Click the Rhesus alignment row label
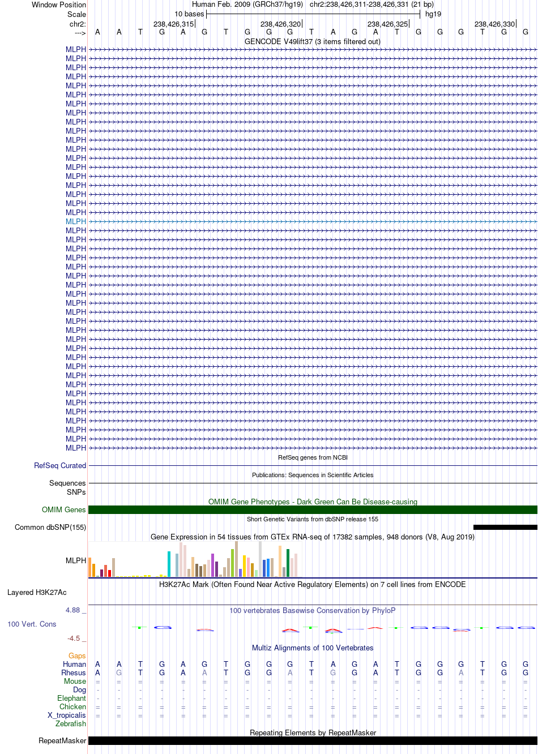This screenshot has width=538, height=754. point(74,672)
